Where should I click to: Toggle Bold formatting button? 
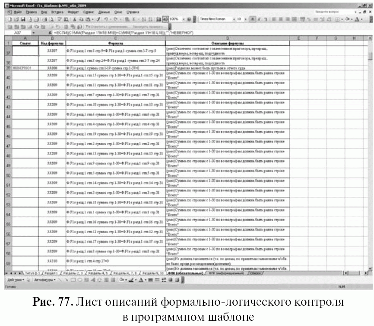pos(252,19)
